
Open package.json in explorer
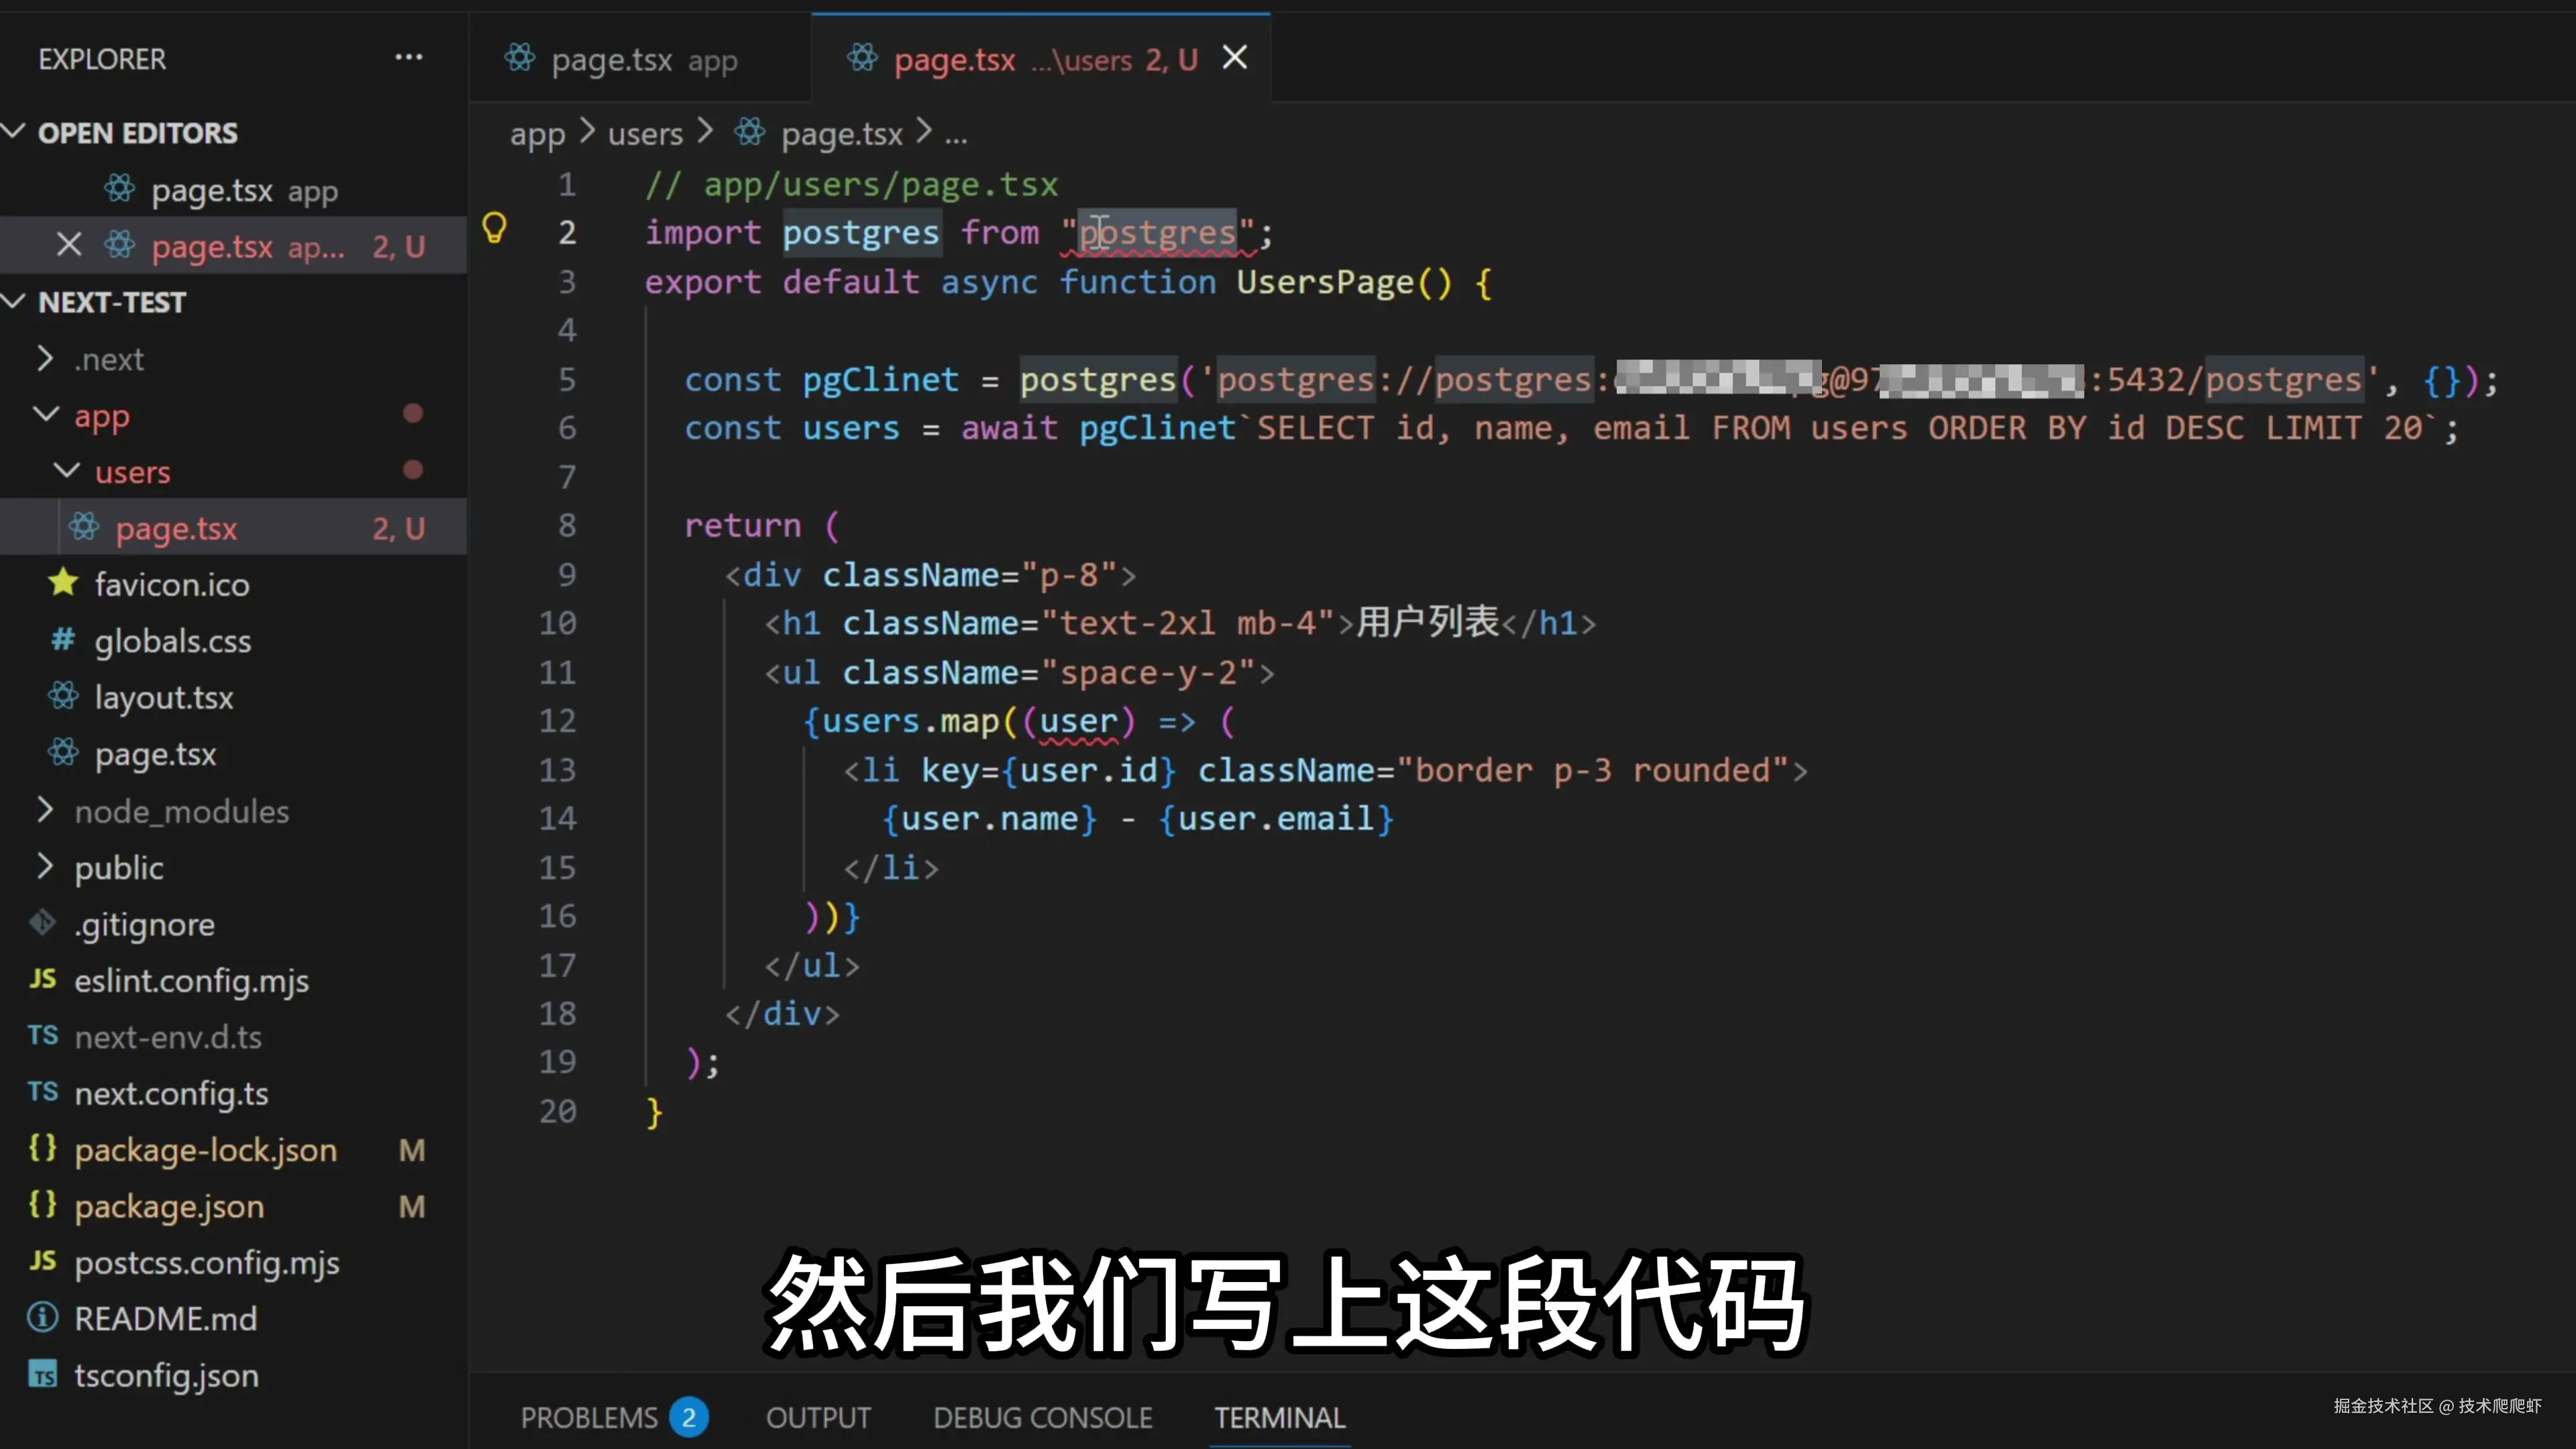click(169, 1206)
